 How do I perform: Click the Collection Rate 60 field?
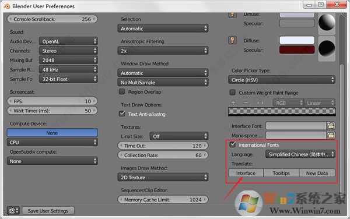163,155
